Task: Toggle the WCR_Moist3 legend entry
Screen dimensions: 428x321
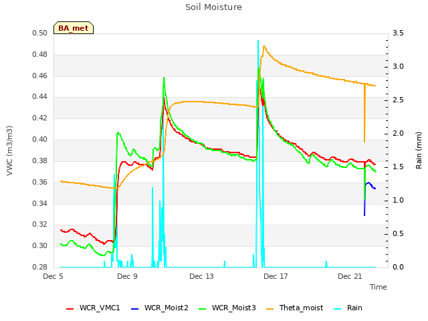Action: point(227,308)
